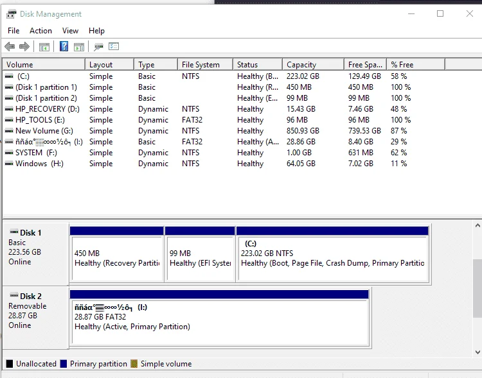Open Help via blue question mark icon
The width and height of the screenshot is (482, 378).
pos(64,46)
